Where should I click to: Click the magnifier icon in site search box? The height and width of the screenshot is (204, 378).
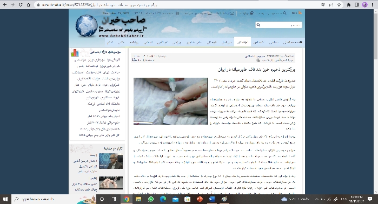tap(258, 25)
